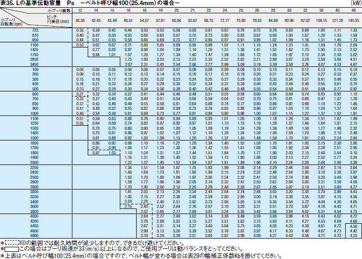Click value 4.56 in the 4400 rpm row
Screen dimensions: 362x259
point(353,226)
